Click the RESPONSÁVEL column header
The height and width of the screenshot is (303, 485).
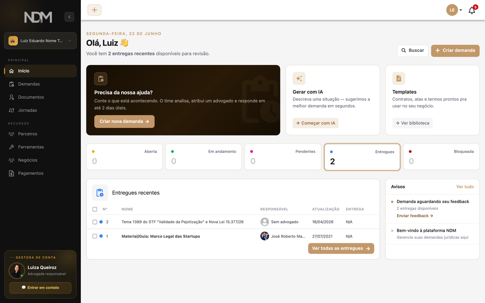tap(274, 209)
